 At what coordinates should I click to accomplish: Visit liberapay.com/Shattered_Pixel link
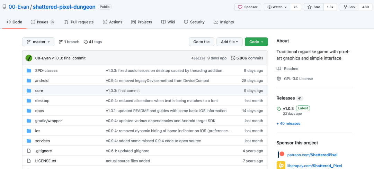(x=314, y=166)
